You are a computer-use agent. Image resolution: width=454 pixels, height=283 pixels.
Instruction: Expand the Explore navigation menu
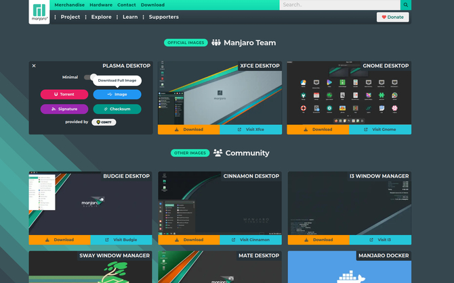(102, 17)
